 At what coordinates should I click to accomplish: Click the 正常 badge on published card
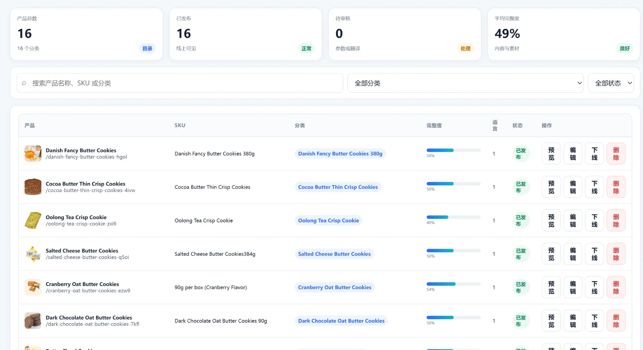coord(306,49)
